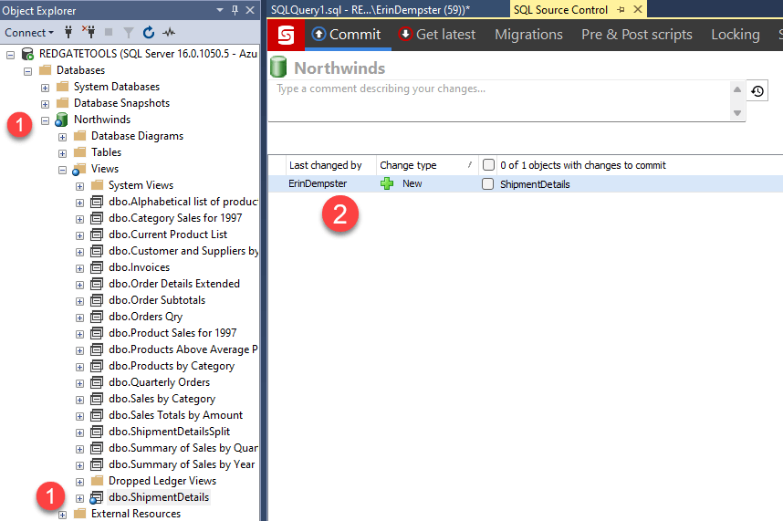This screenshot has height=521, width=783.
Task: Open the Locking tab
Action: pyautogui.click(x=735, y=35)
